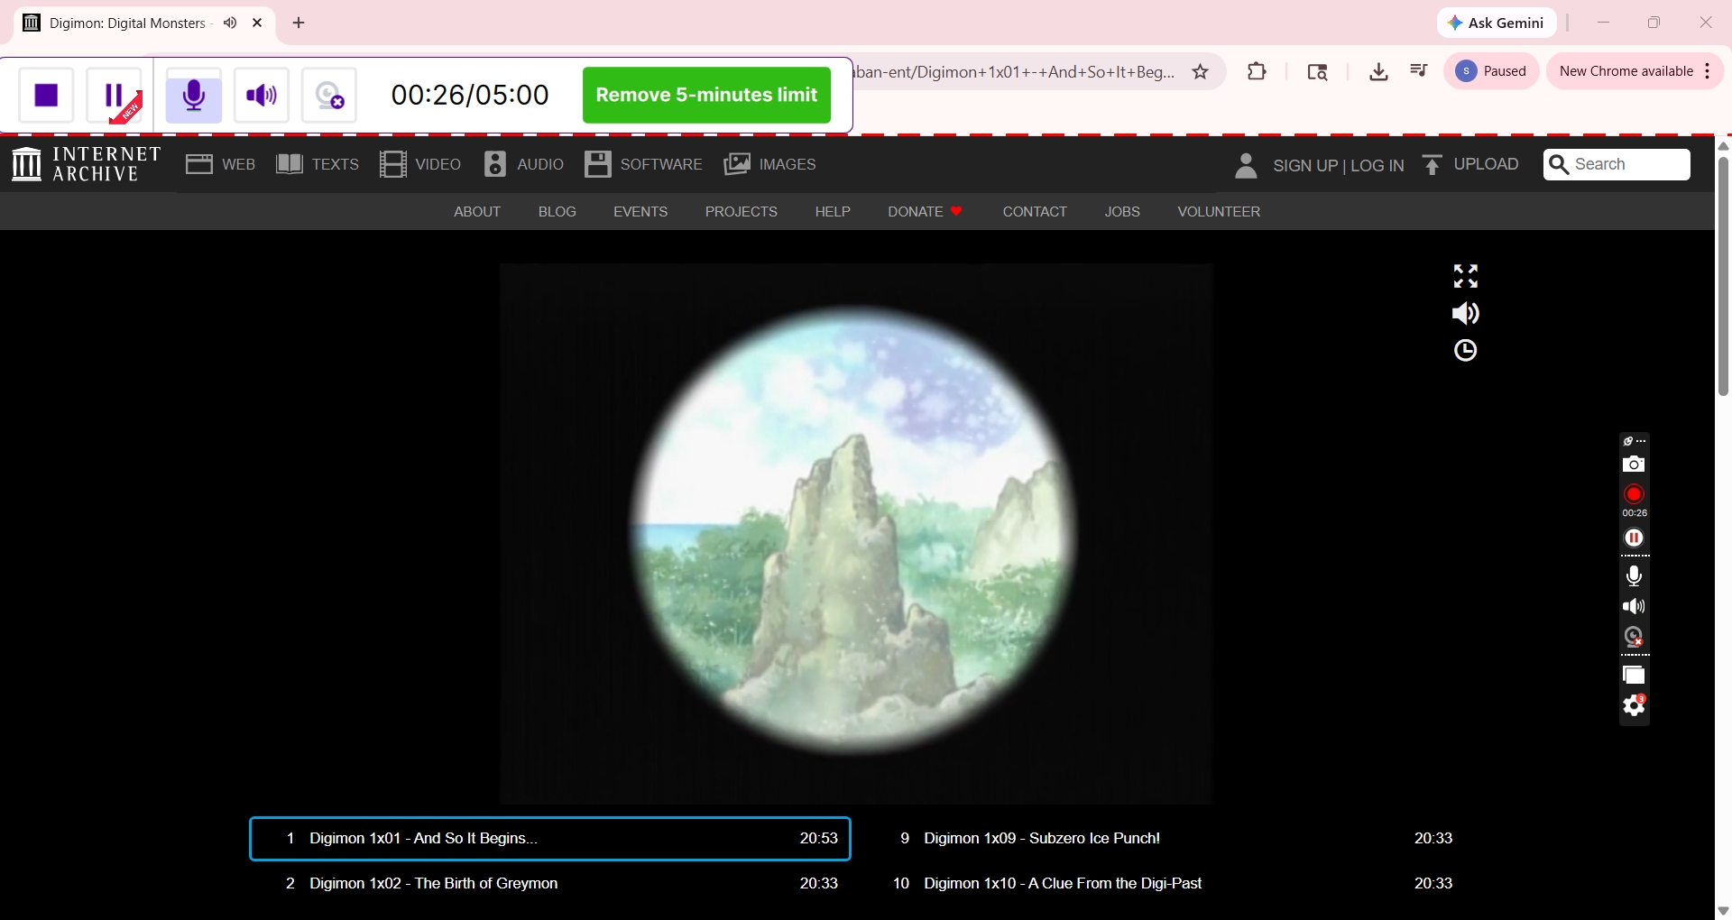Toggle system audio speaker in top recording bar
1732x920 pixels.
click(261, 95)
